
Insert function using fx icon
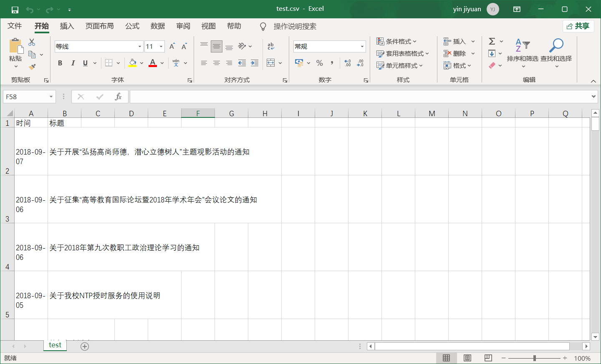[118, 97]
